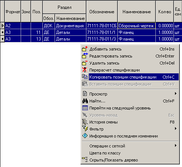The height and width of the screenshot is (167, 182).
Task: Click the Скрыть/Показать дерево icon
Action: (85, 159)
